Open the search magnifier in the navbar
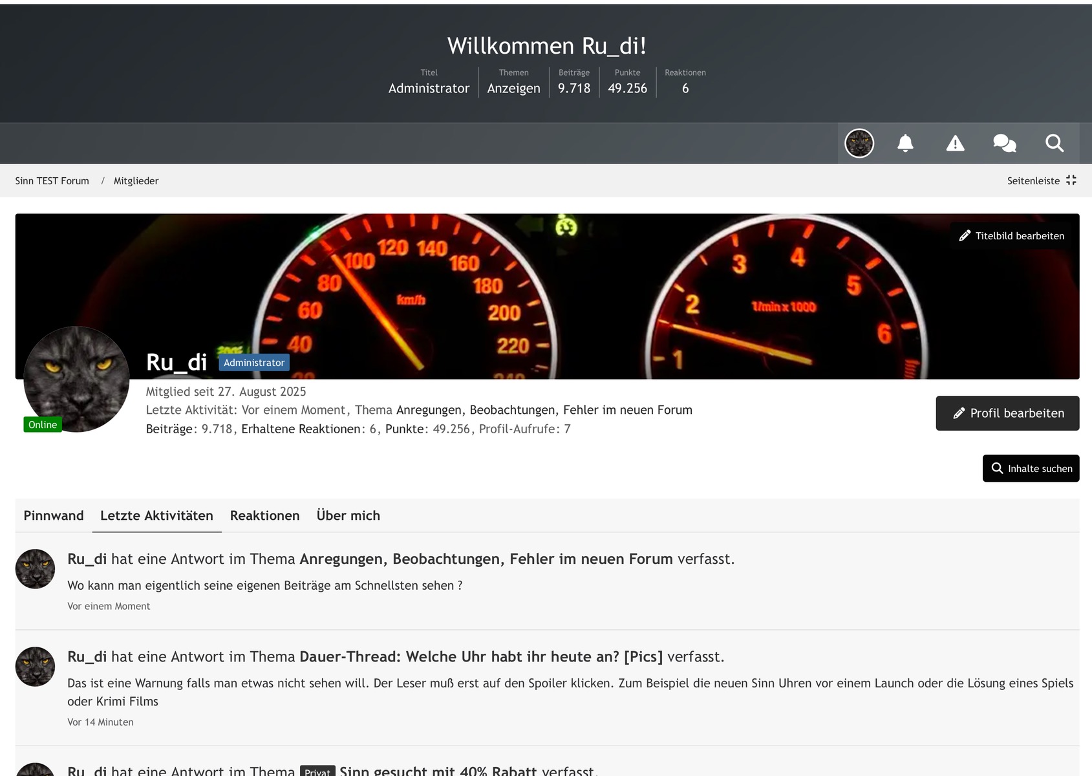The height and width of the screenshot is (776, 1092). (1055, 143)
